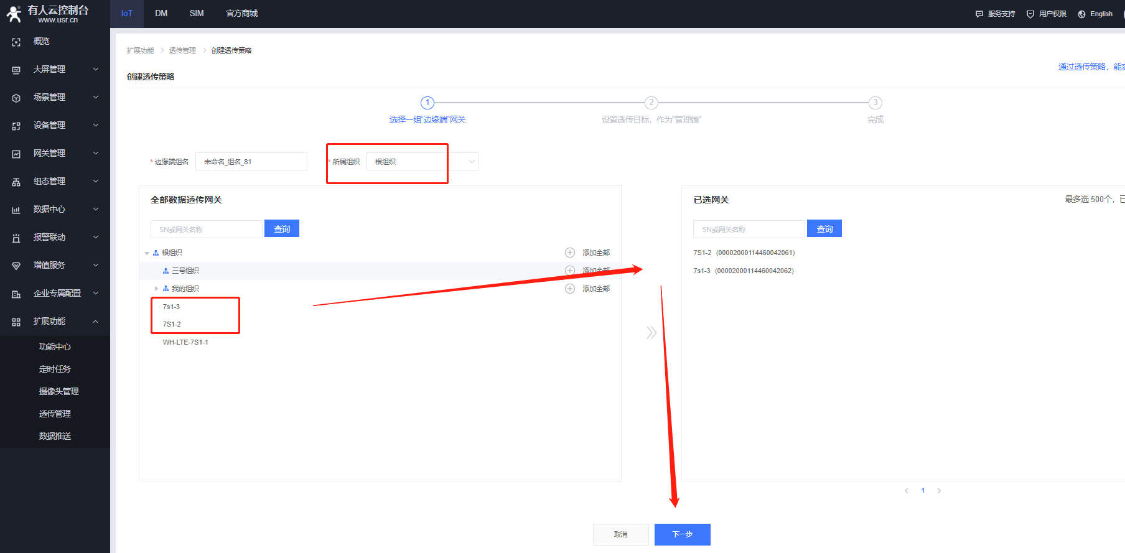Viewport: 1125px width, 553px height.
Task: Click plus icon to add all 三号组织
Action: tap(570, 271)
